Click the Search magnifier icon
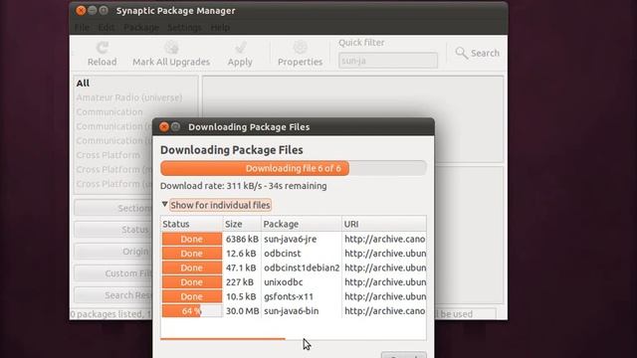The width and height of the screenshot is (637, 358). (461, 53)
